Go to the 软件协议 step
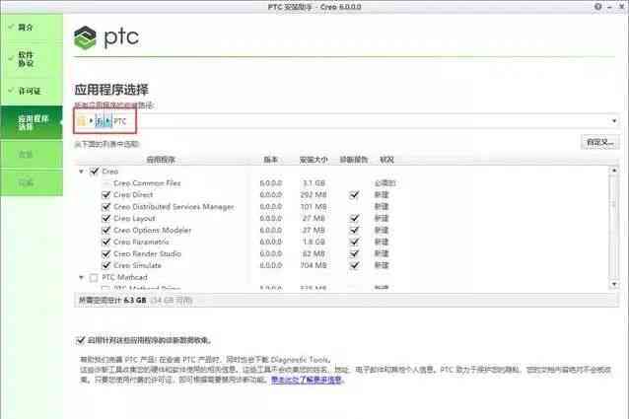The width and height of the screenshot is (629, 419). coord(32,59)
